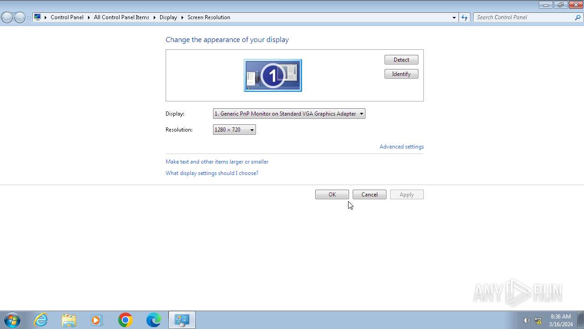
Task: Refresh the Control Panel page
Action: [x=464, y=17]
